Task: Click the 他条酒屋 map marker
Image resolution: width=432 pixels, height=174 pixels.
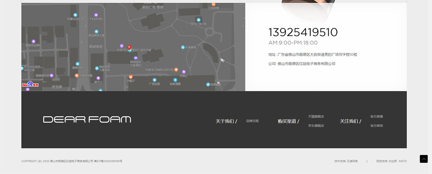Action: pos(175,80)
